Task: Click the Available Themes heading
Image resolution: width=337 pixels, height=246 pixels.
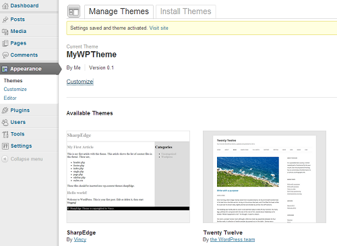Action: 90,113
